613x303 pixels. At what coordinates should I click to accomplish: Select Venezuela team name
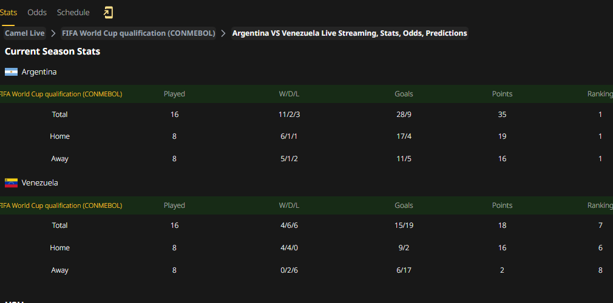[40, 183]
